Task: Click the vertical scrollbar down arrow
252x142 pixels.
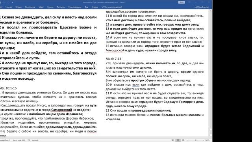Action: tap(211, 135)
